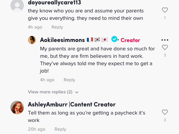Open the Aokileesimmons username link

[62, 40]
